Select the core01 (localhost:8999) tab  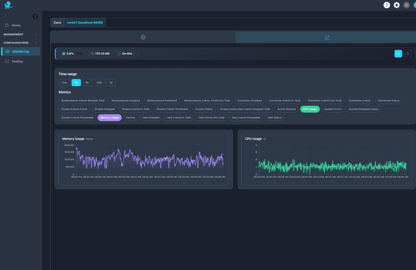(85, 22)
